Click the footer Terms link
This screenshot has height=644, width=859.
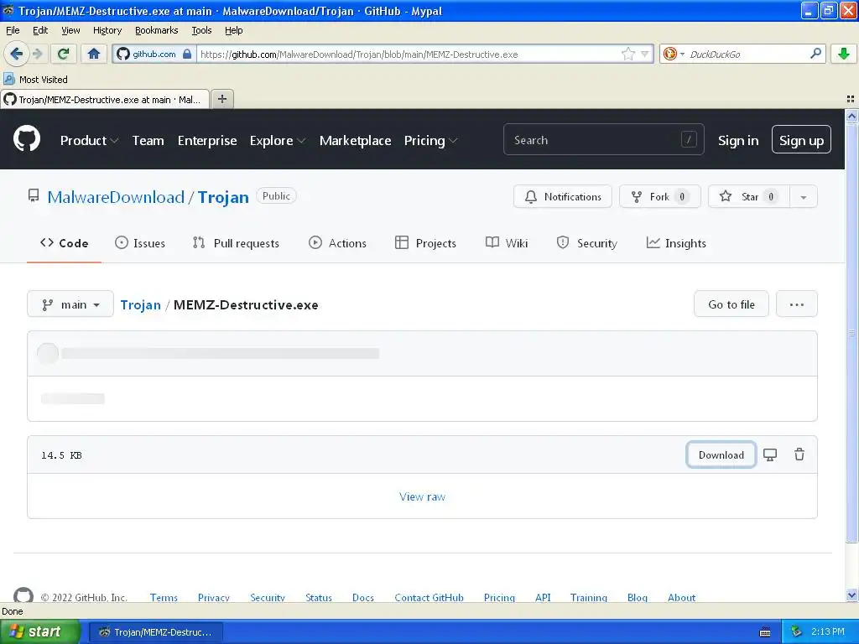click(x=164, y=597)
